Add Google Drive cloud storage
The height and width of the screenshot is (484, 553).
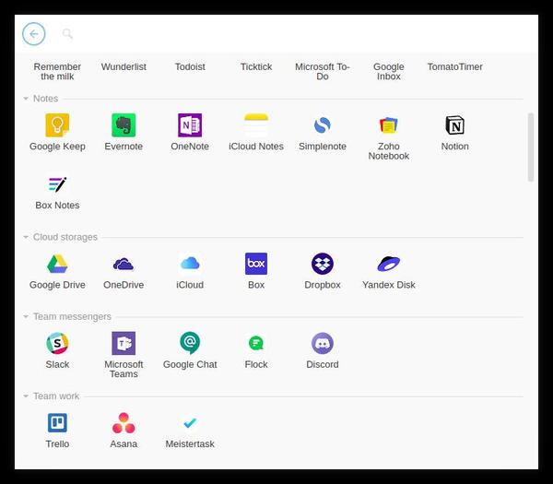[57, 264]
